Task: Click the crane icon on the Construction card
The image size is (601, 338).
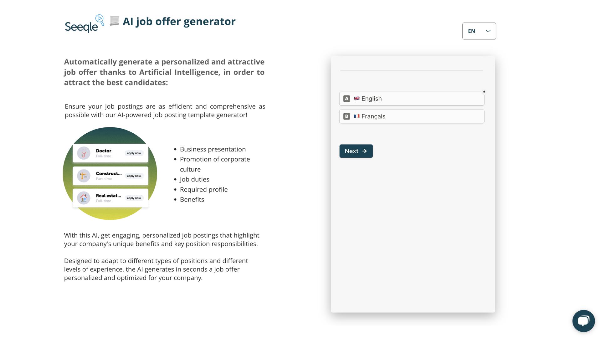Action: point(83,176)
